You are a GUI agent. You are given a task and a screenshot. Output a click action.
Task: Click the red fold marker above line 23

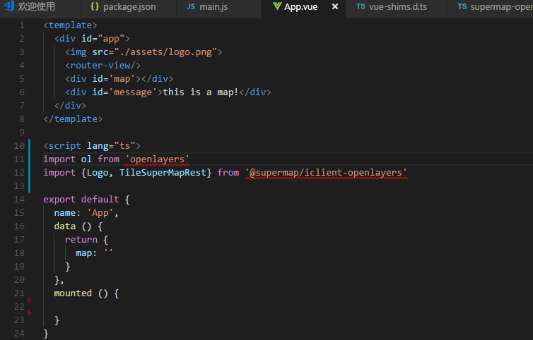click(x=30, y=313)
